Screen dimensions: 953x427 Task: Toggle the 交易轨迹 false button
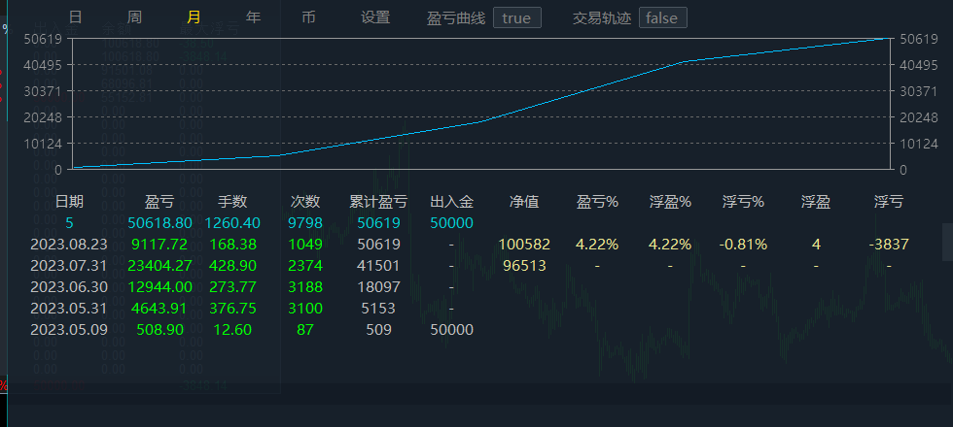662,18
